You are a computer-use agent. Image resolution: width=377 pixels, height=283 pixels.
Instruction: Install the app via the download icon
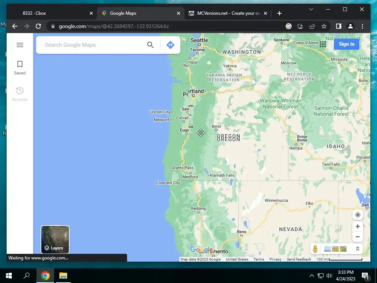point(300,26)
